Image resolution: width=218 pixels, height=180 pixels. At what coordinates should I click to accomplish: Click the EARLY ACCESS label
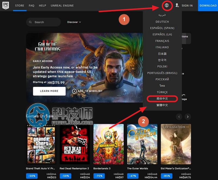click(43, 61)
